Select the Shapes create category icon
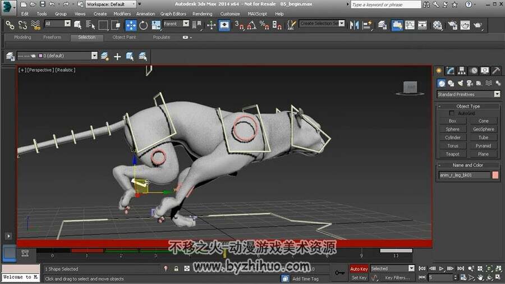 point(451,84)
